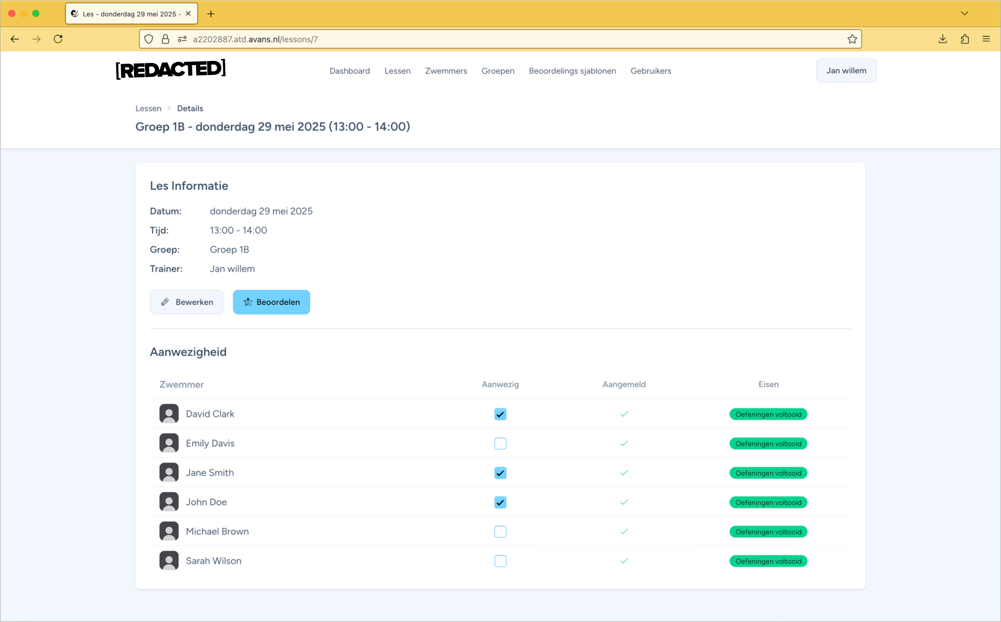1001x622 pixels.
Task: Check Emily Davis's Aanwezig checkbox
Action: (x=500, y=443)
